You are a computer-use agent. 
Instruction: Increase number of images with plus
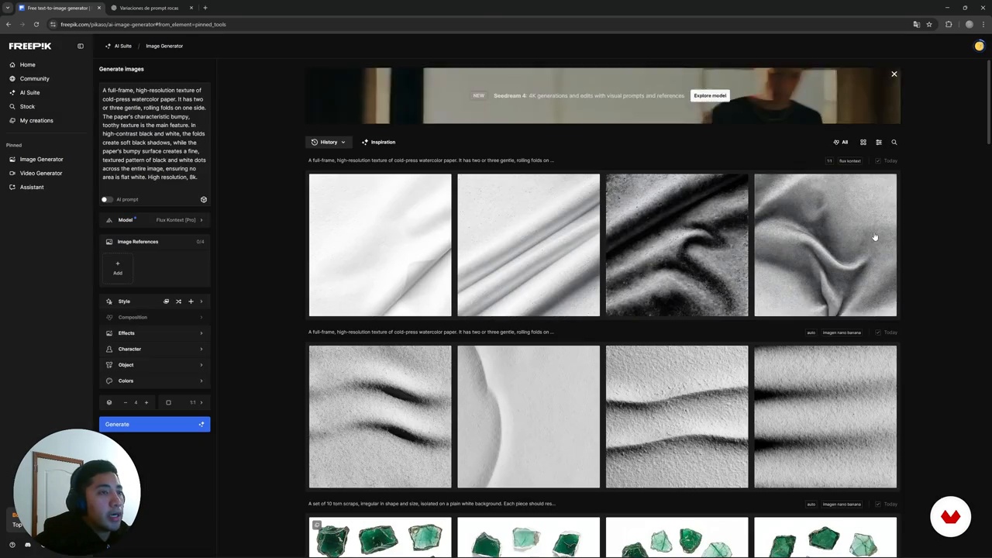tap(146, 402)
